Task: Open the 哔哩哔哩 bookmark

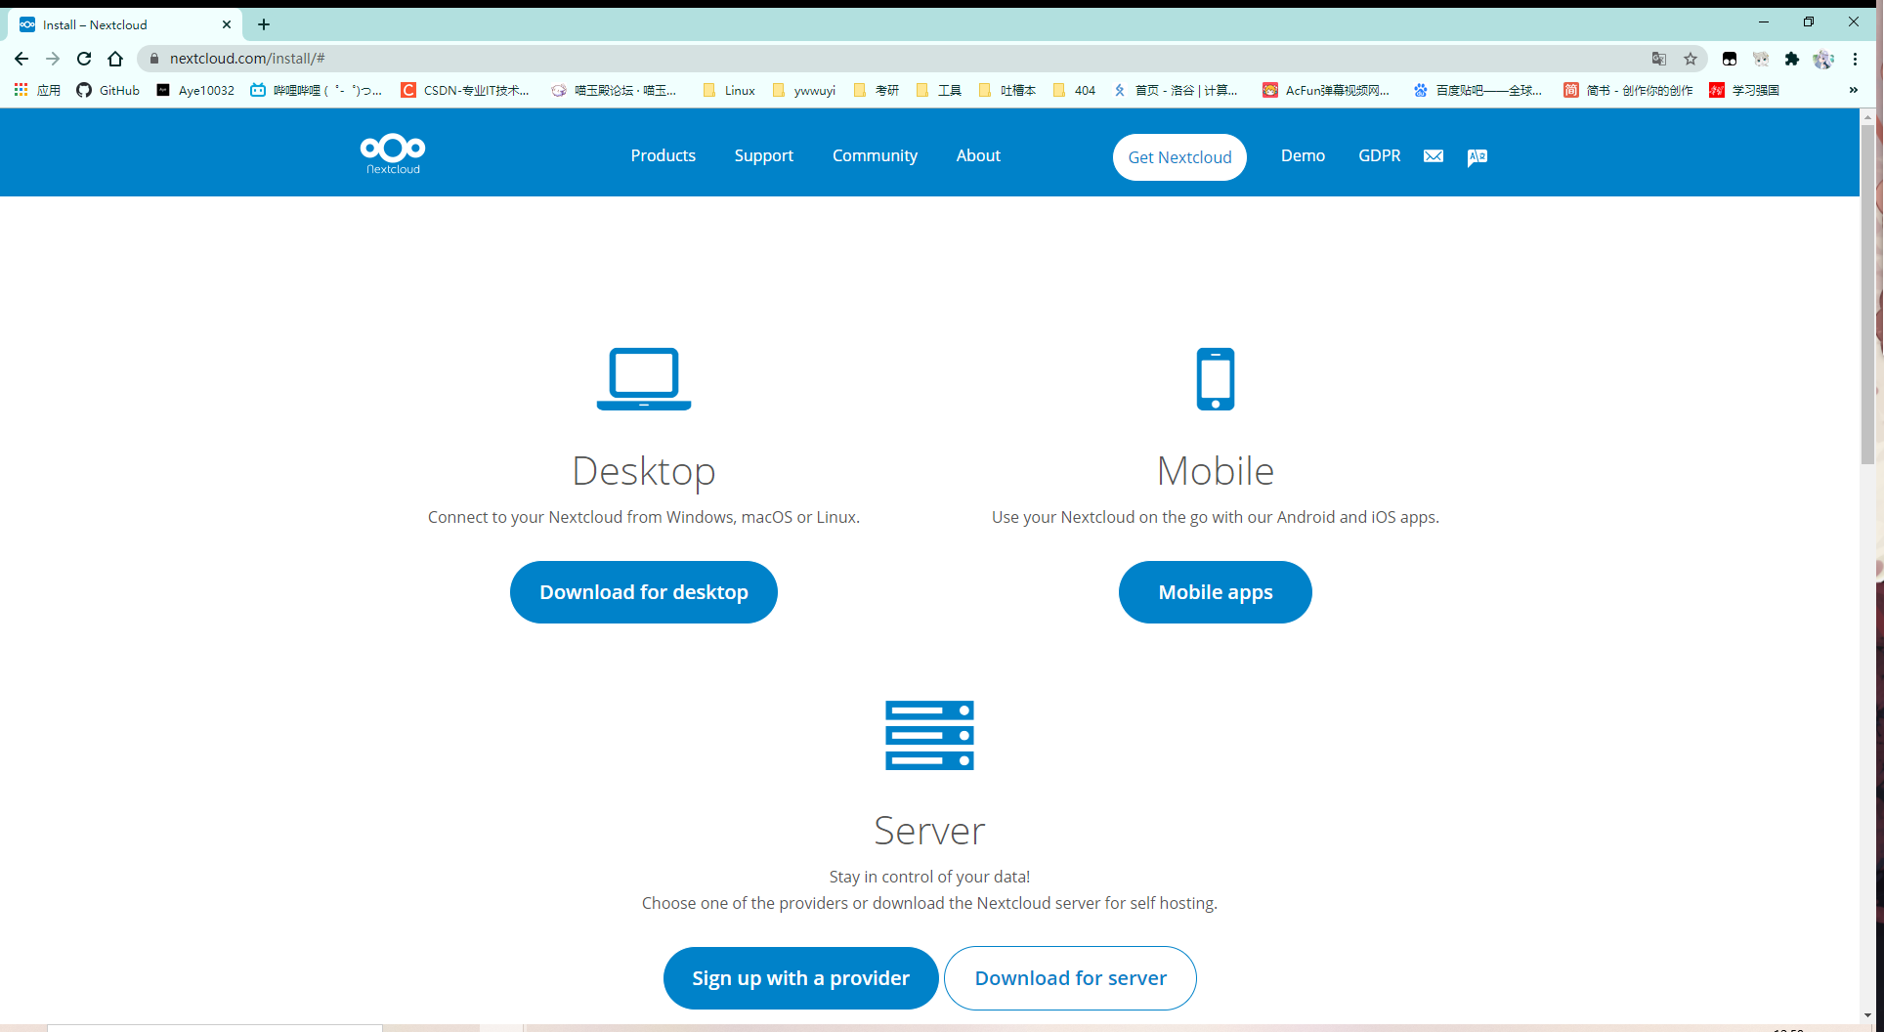Action: (x=316, y=90)
